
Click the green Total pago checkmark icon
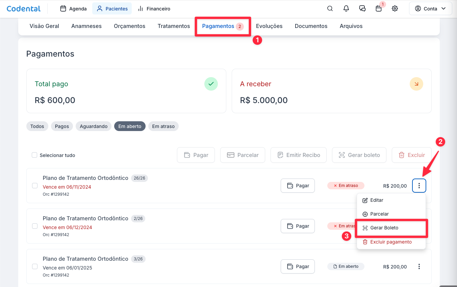[x=211, y=84]
